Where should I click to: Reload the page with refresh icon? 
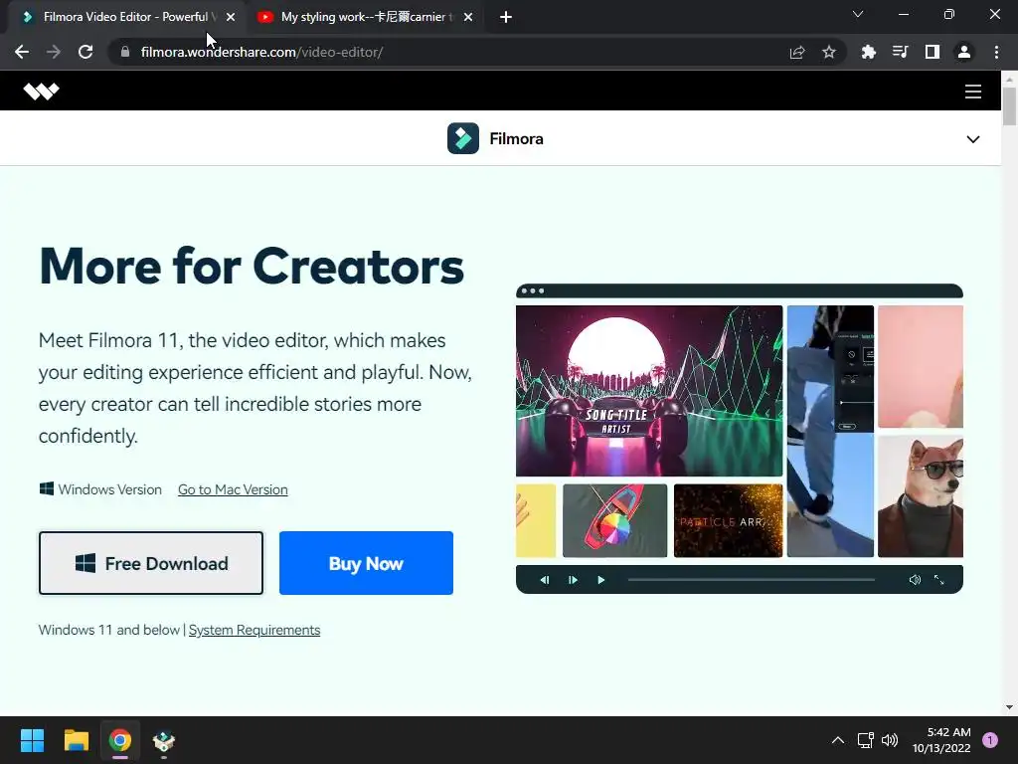point(85,52)
